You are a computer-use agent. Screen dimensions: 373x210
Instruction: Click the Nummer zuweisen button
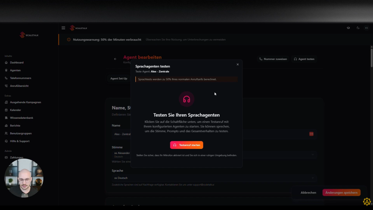[x=273, y=59]
